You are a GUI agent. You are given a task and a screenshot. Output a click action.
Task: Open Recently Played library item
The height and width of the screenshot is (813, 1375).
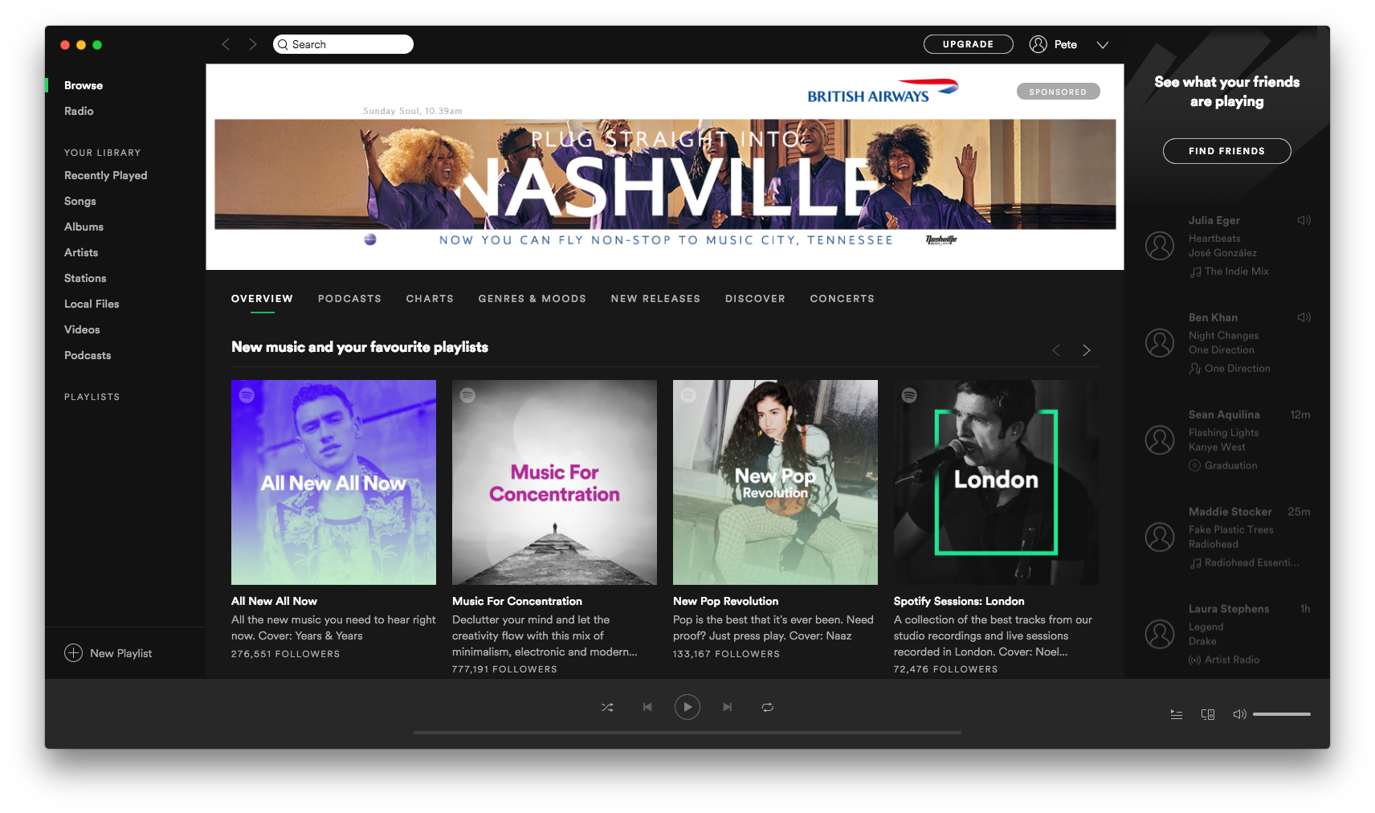point(106,175)
